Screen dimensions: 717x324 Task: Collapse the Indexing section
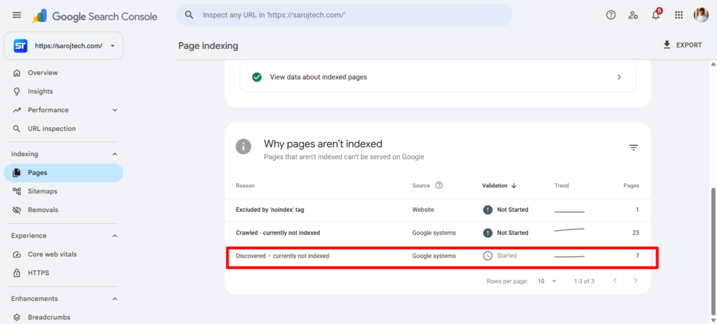(x=115, y=154)
